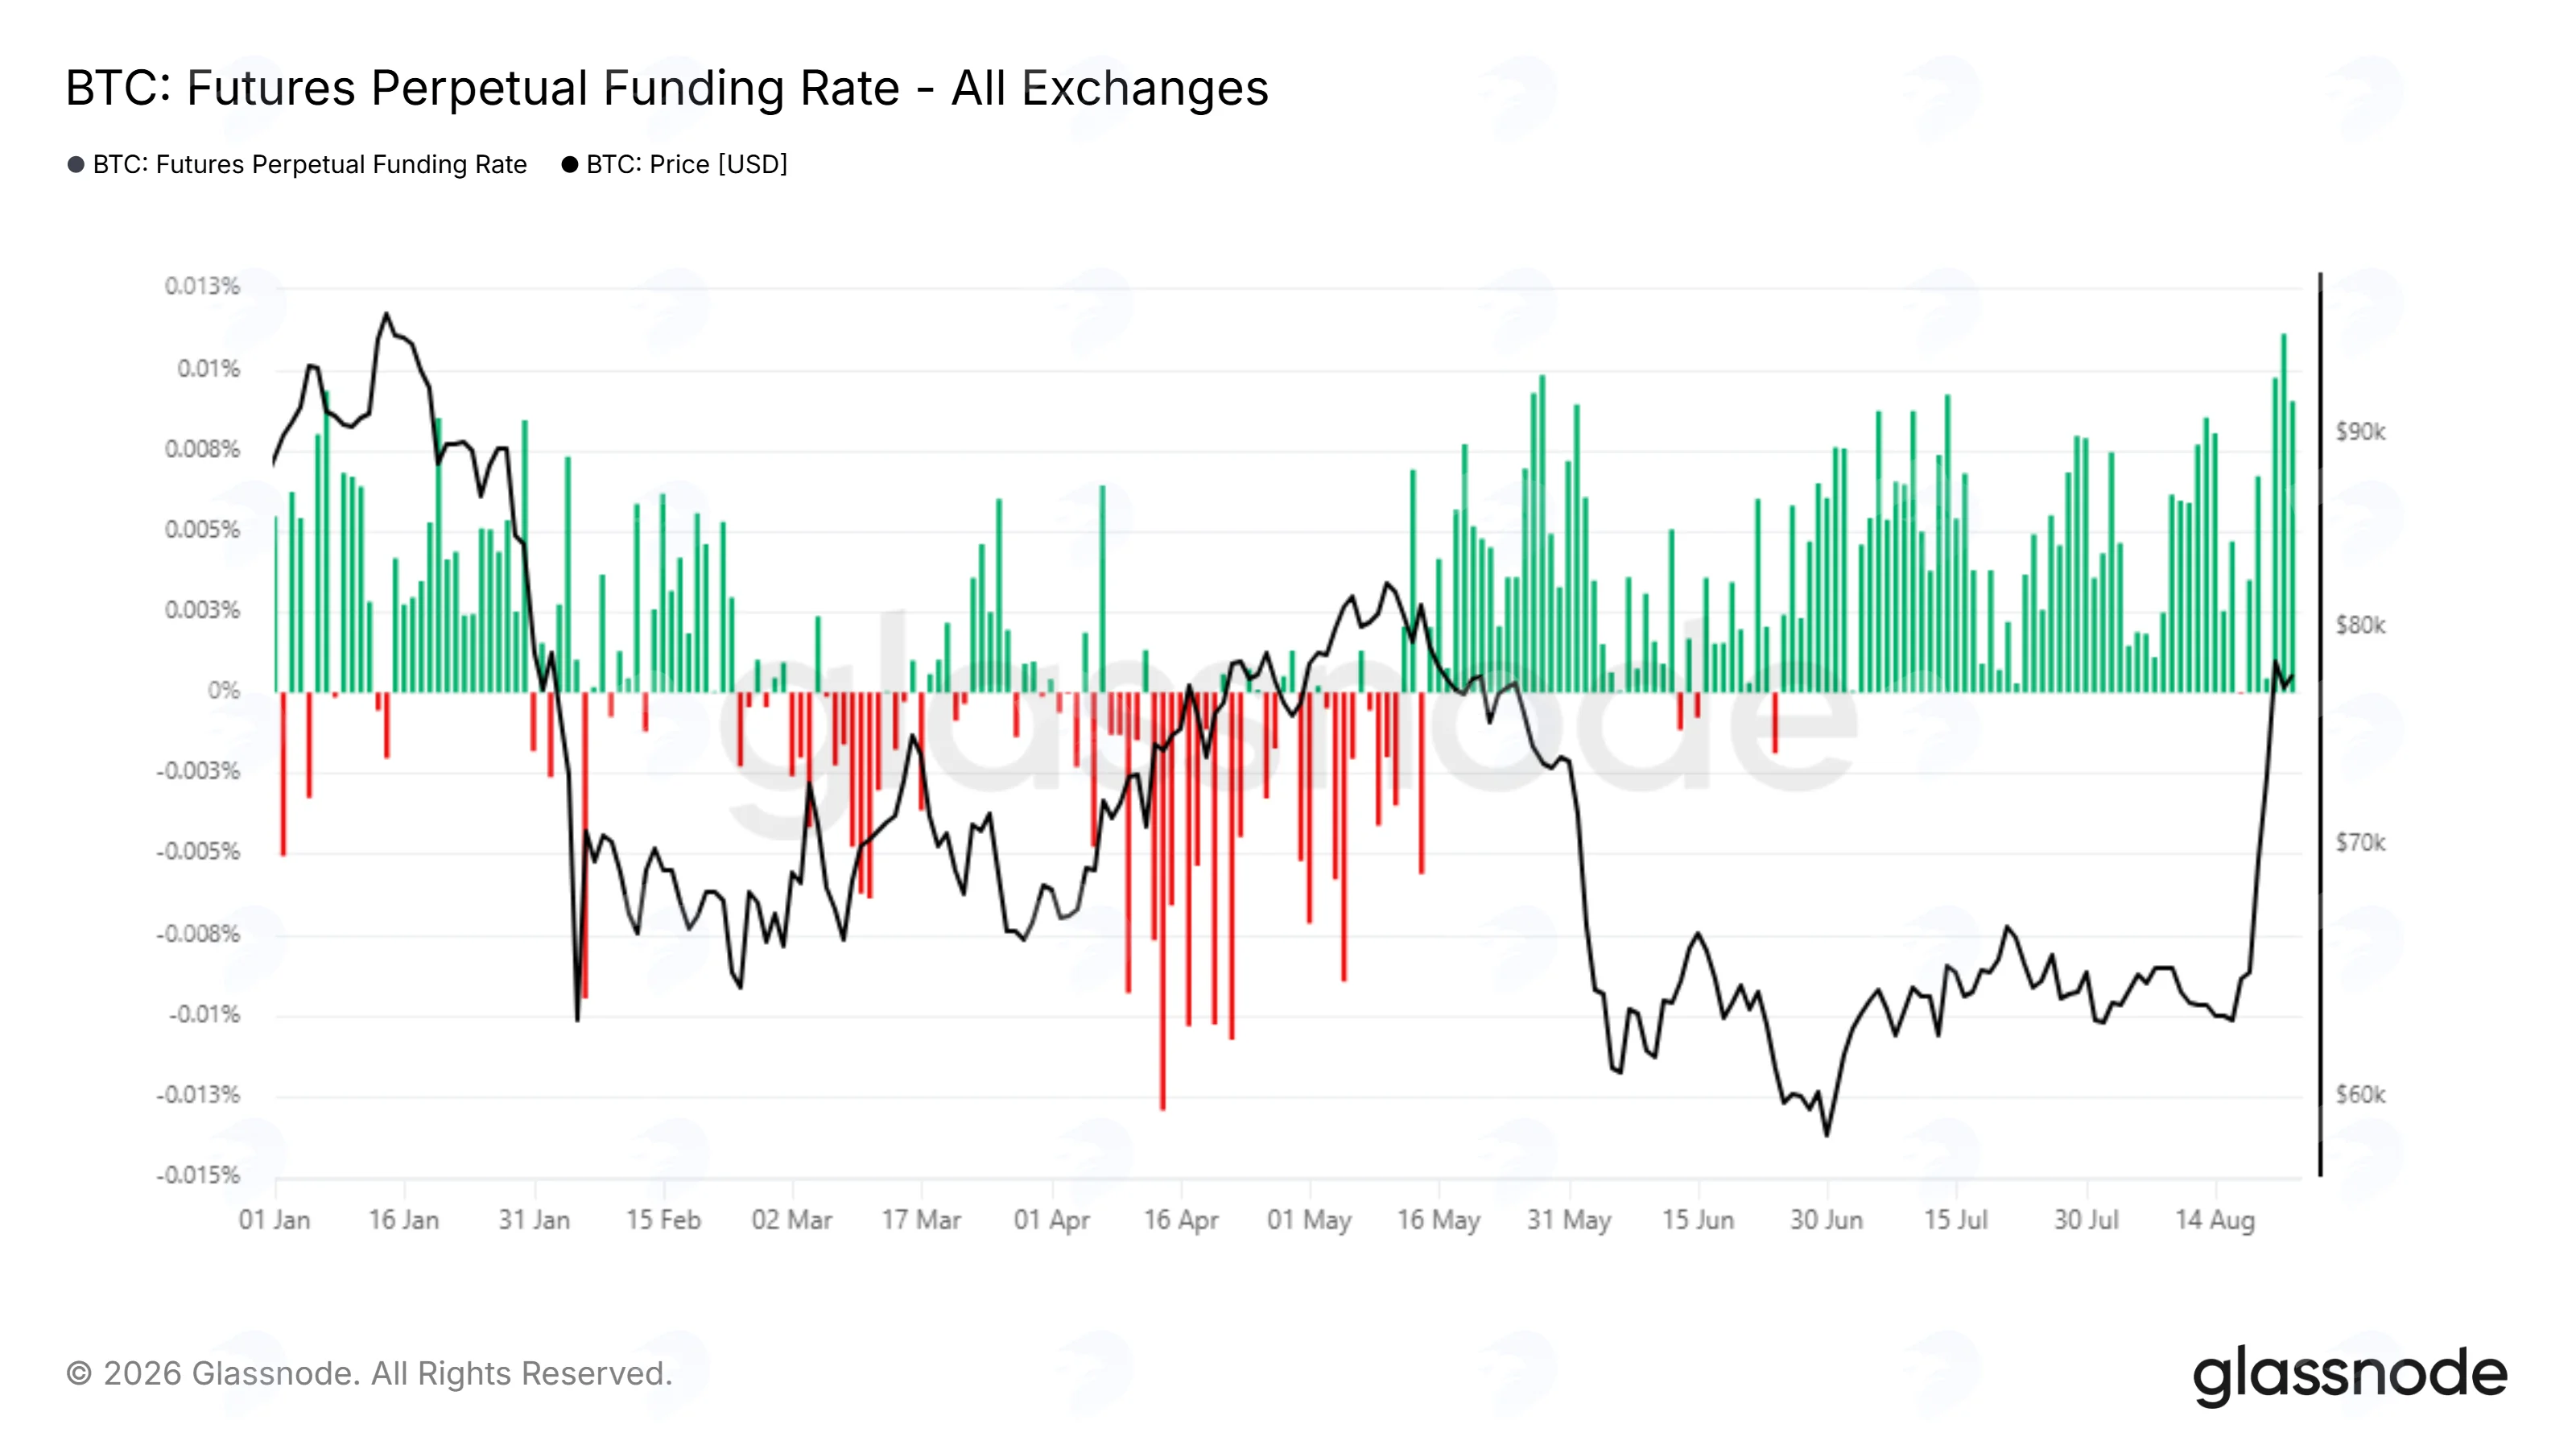Click the -0.015% y-axis label
Screen dimensions: 2576x1449
pyautogui.click(x=199, y=1176)
